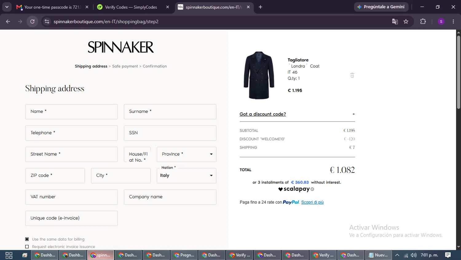Bookmark this page with the star icon

(x=406, y=21)
